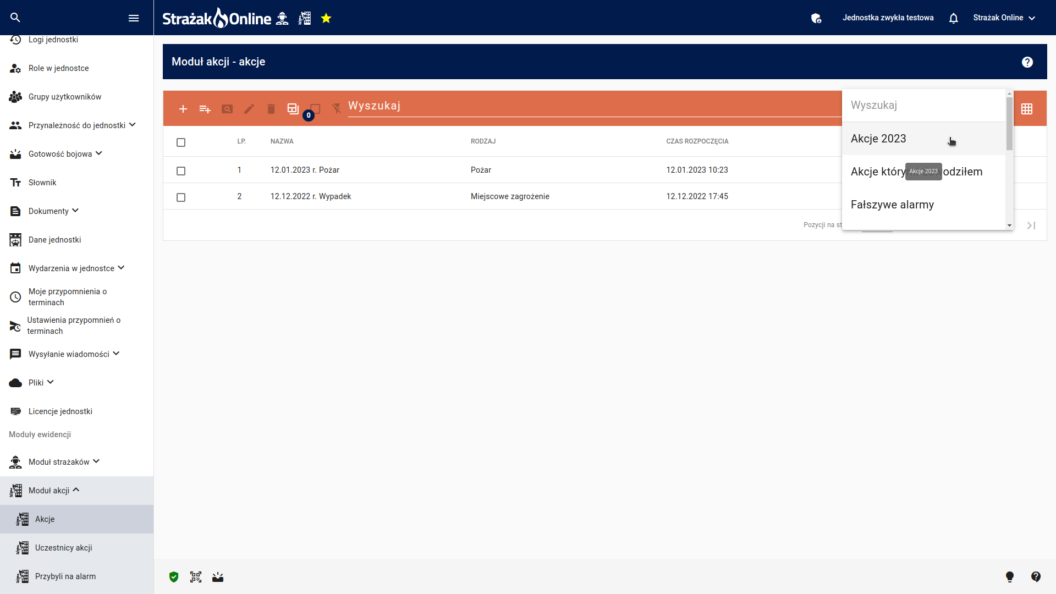Open Uczestnicy akcji submenu item
The width and height of the screenshot is (1056, 594).
pyautogui.click(x=76, y=548)
